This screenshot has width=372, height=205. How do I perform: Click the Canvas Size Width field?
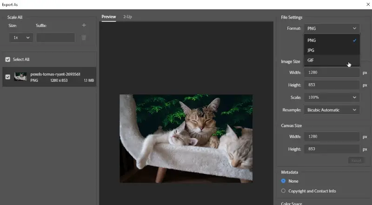[332, 137]
